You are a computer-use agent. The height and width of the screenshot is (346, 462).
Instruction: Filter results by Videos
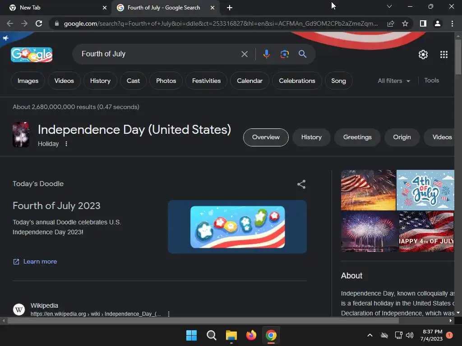64,81
